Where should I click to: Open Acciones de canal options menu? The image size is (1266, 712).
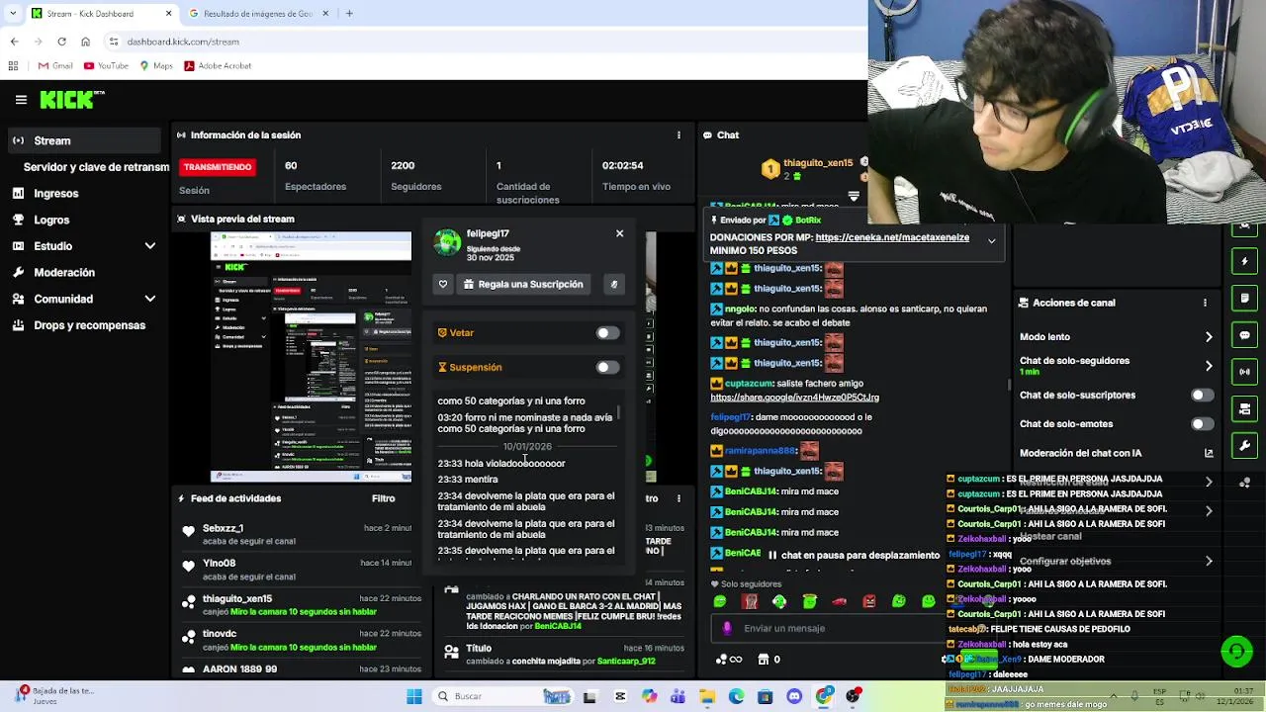coord(1207,304)
